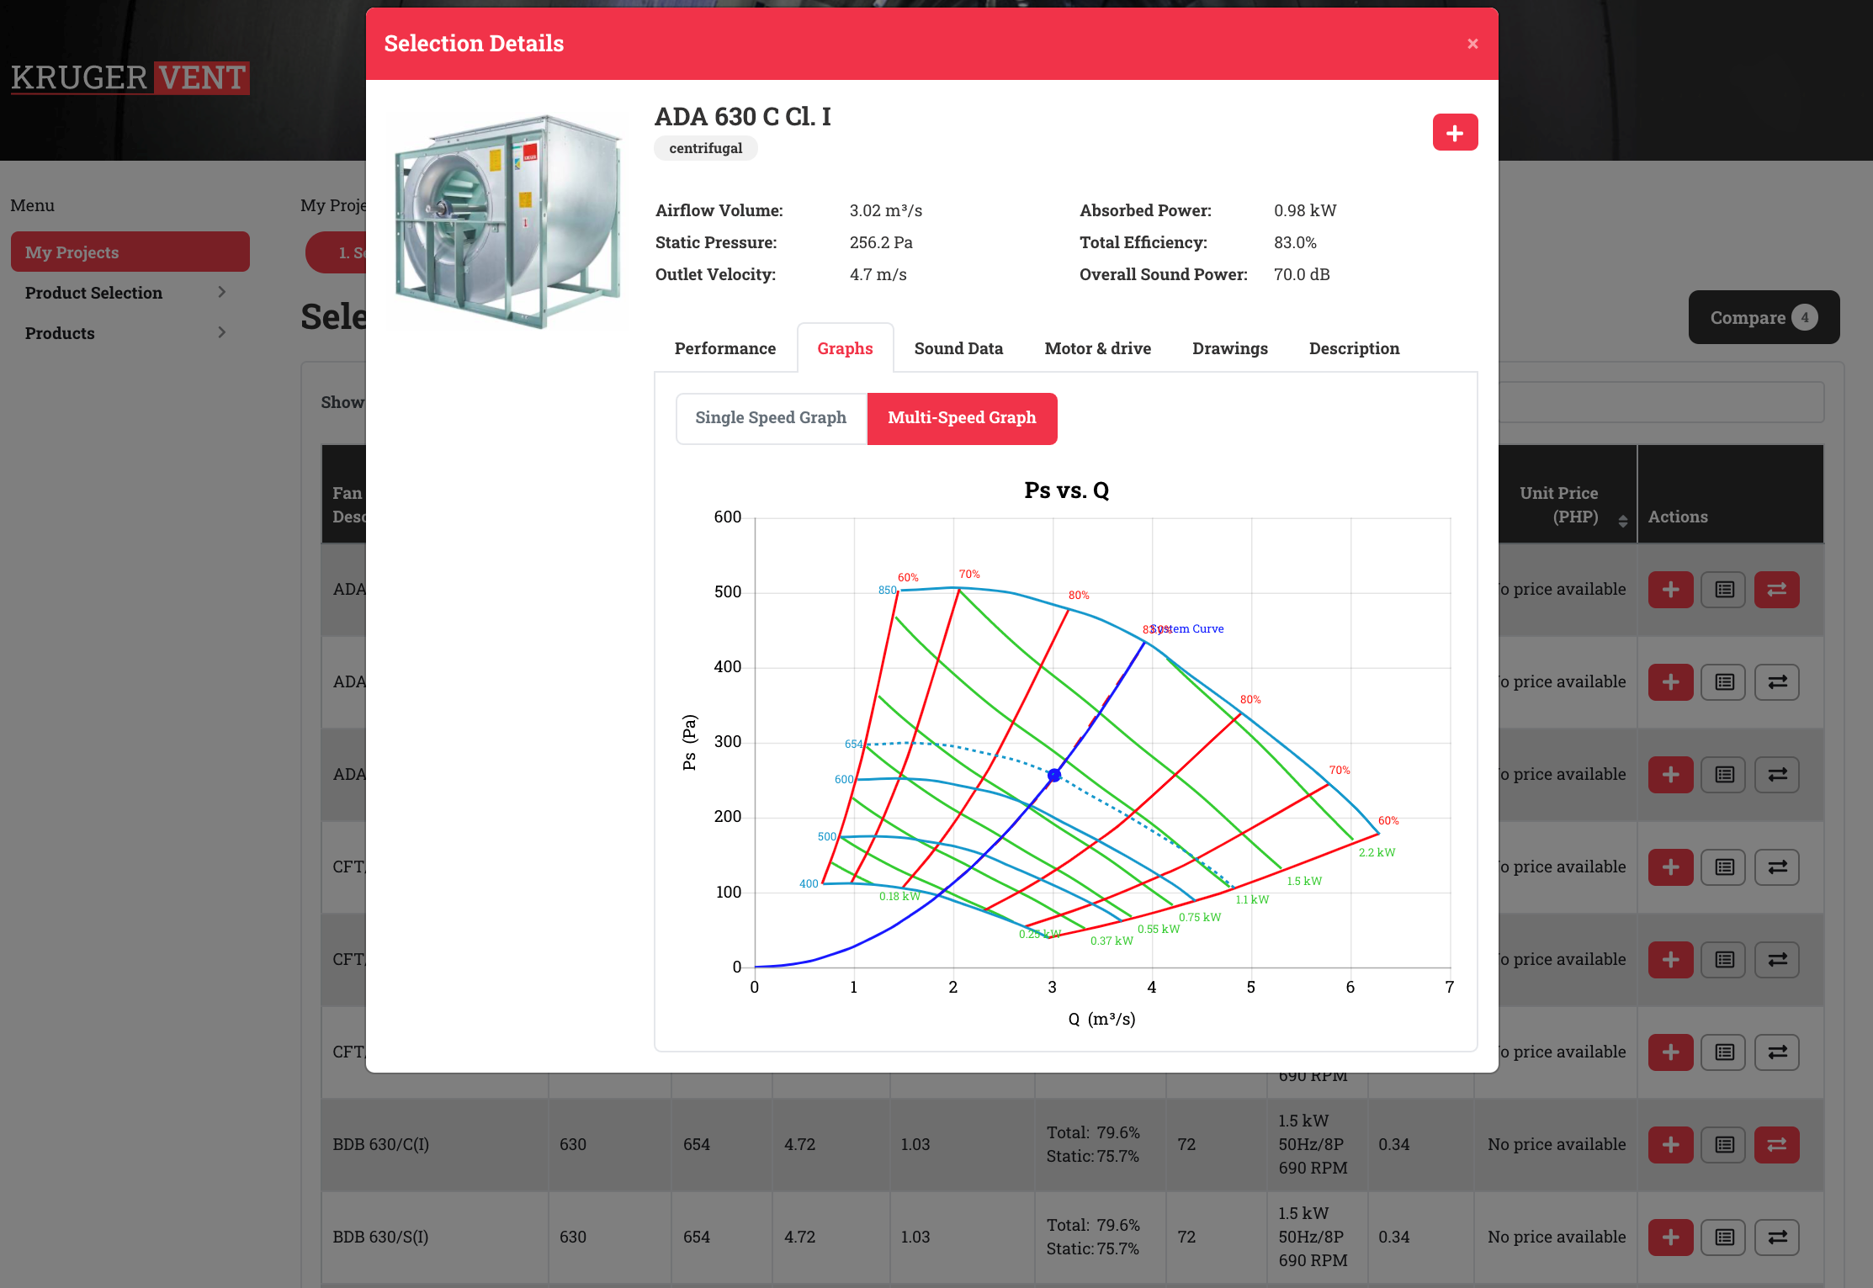Add the first CFT row fan
1873x1288 pixels.
pyautogui.click(x=1670, y=867)
